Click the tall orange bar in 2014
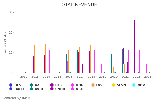 pos(46,58)
